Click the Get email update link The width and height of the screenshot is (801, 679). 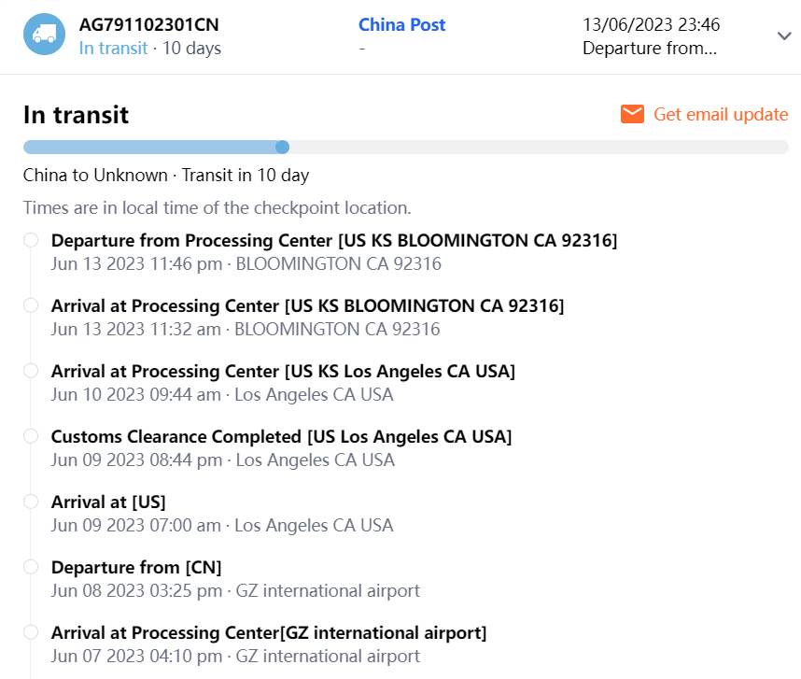(x=721, y=114)
